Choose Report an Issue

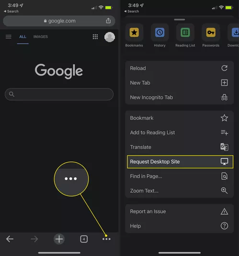pos(180,211)
